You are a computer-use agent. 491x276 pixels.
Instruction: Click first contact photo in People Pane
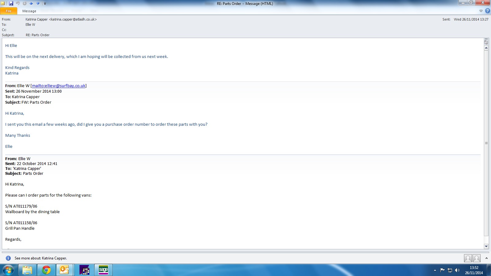tap(468, 258)
